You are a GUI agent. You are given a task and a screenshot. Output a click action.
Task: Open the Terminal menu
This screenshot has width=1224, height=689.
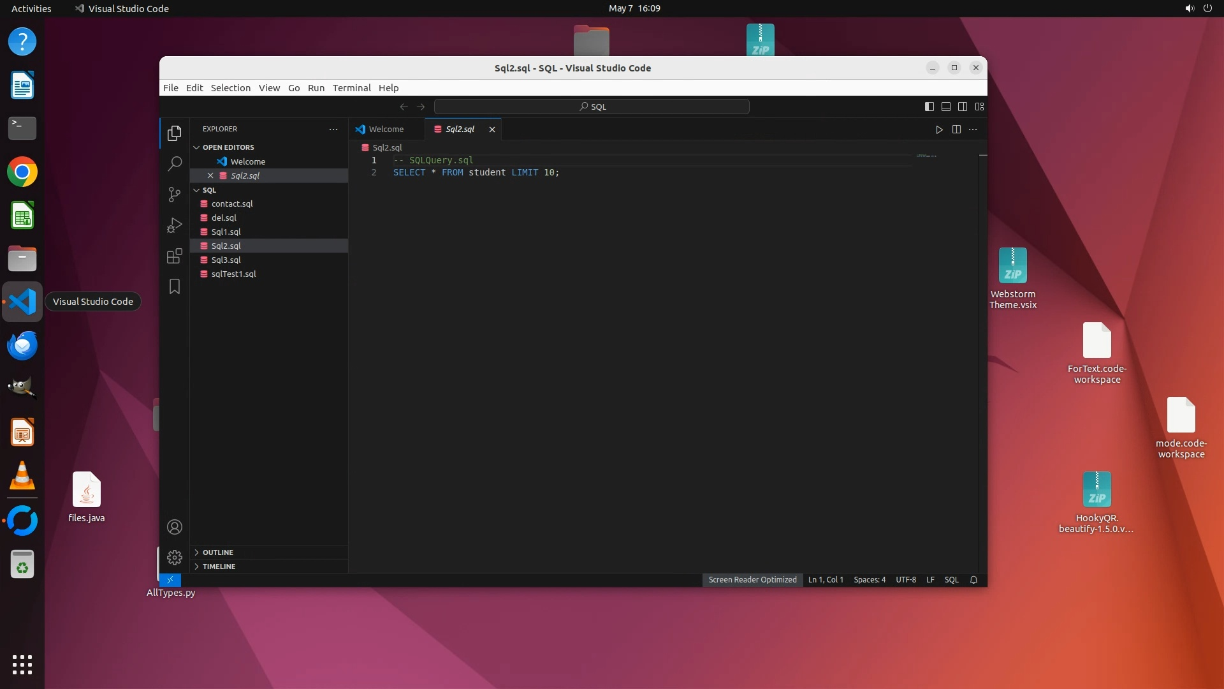click(x=351, y=88)
